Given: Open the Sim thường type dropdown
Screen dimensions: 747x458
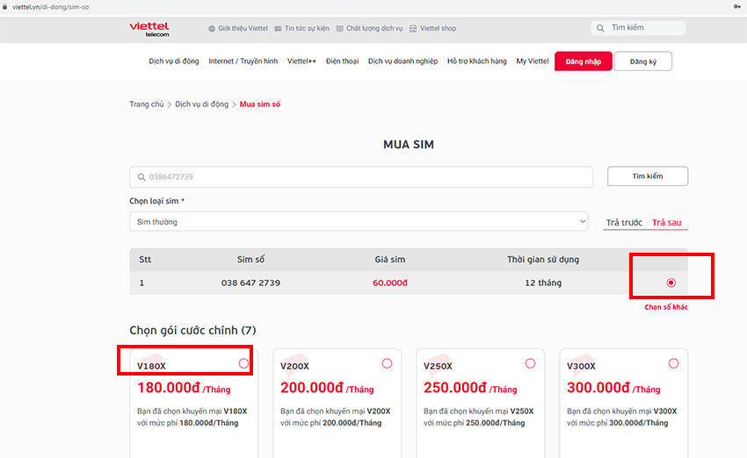Looking at the screenshot, I should [x=359, y=222].
